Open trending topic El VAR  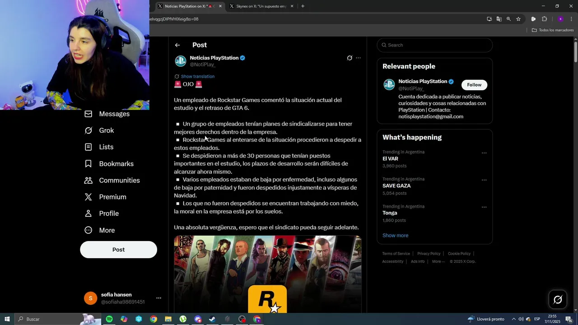pos(390,159)
